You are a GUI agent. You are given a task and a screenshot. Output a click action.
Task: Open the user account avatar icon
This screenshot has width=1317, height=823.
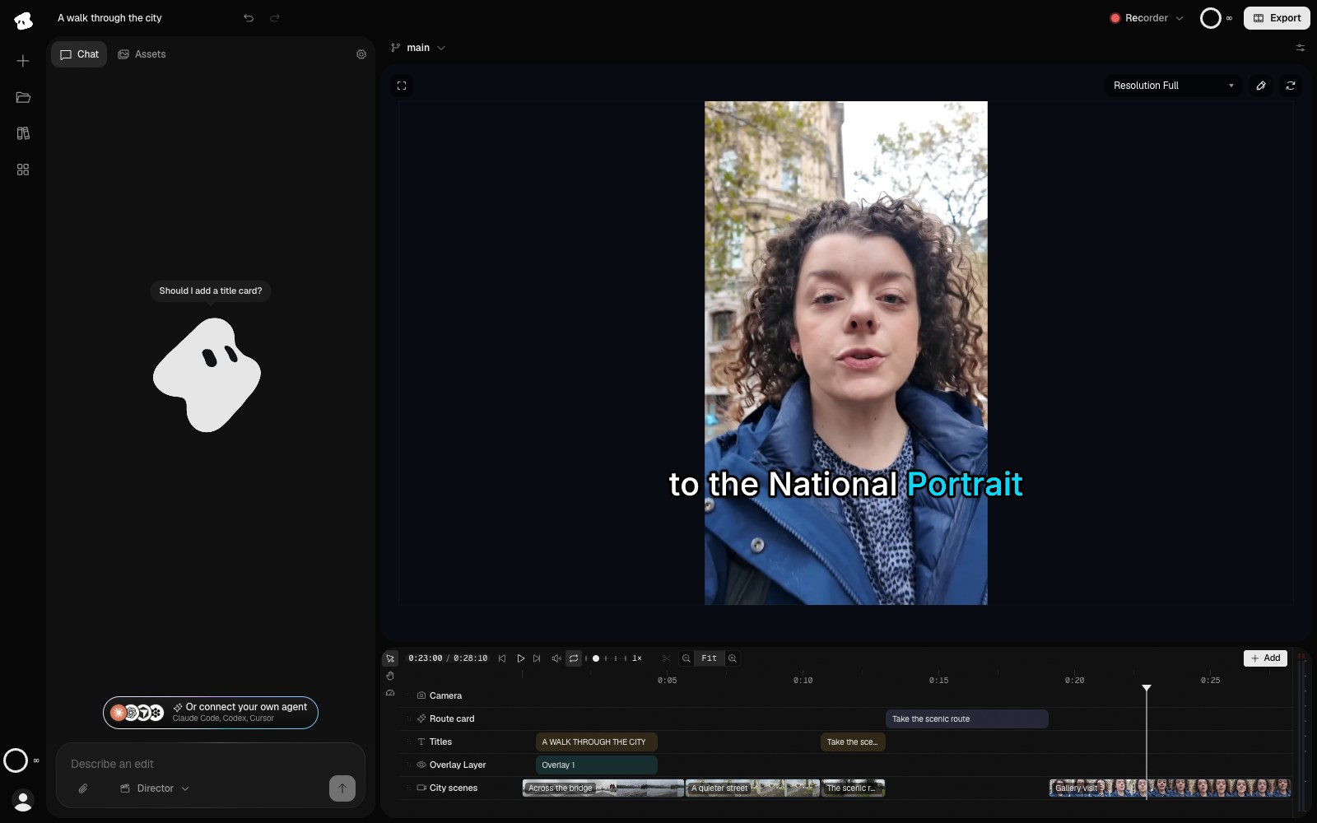click(x=23, y=800)
